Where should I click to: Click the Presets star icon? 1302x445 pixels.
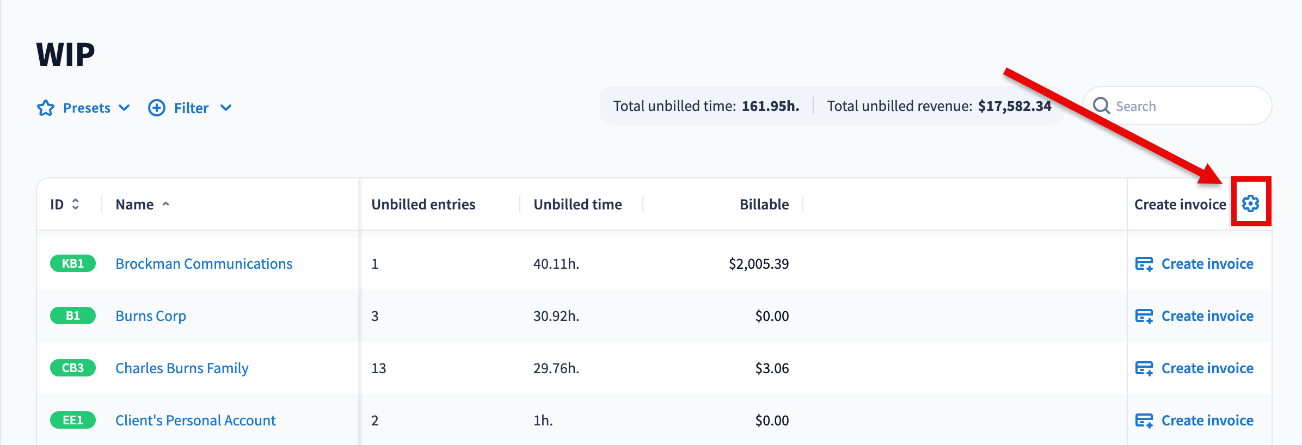click(46, 108)
